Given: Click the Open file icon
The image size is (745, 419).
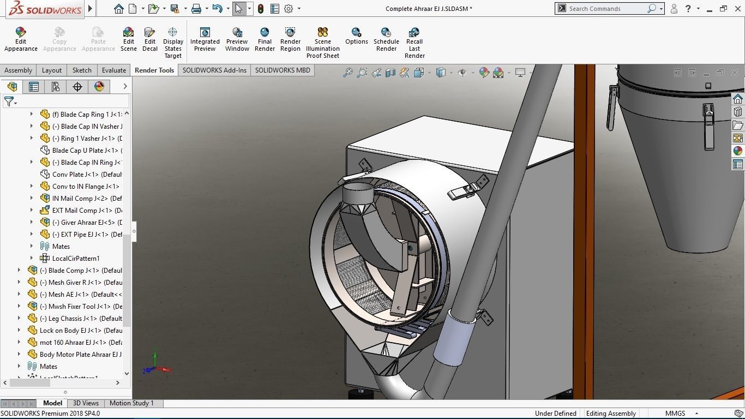Looking at the screenshot, I should coord(153,9).
